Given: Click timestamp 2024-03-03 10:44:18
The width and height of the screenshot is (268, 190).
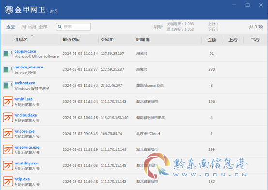Looking at the screenshot, I should click(x=80, y=118).
